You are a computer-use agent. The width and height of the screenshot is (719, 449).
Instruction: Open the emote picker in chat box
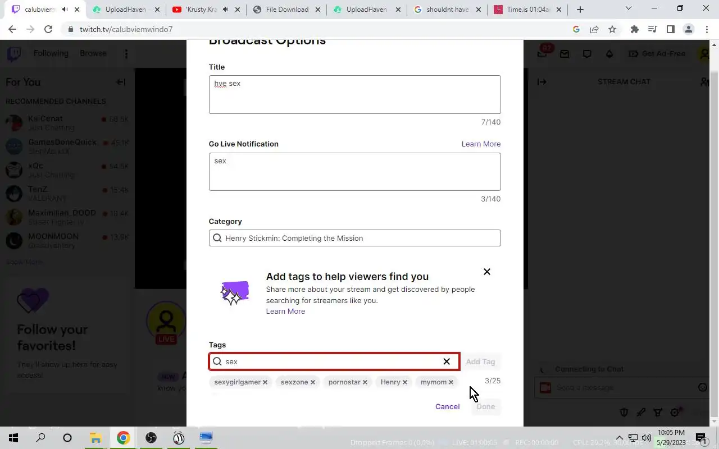702,387
